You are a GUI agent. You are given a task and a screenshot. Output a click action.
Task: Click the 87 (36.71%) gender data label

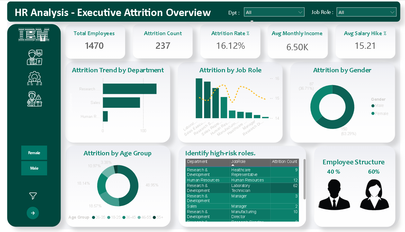(306, 86)
